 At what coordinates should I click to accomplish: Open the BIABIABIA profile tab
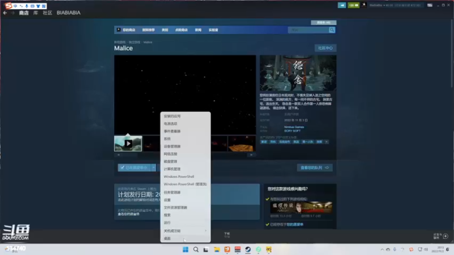69,12
